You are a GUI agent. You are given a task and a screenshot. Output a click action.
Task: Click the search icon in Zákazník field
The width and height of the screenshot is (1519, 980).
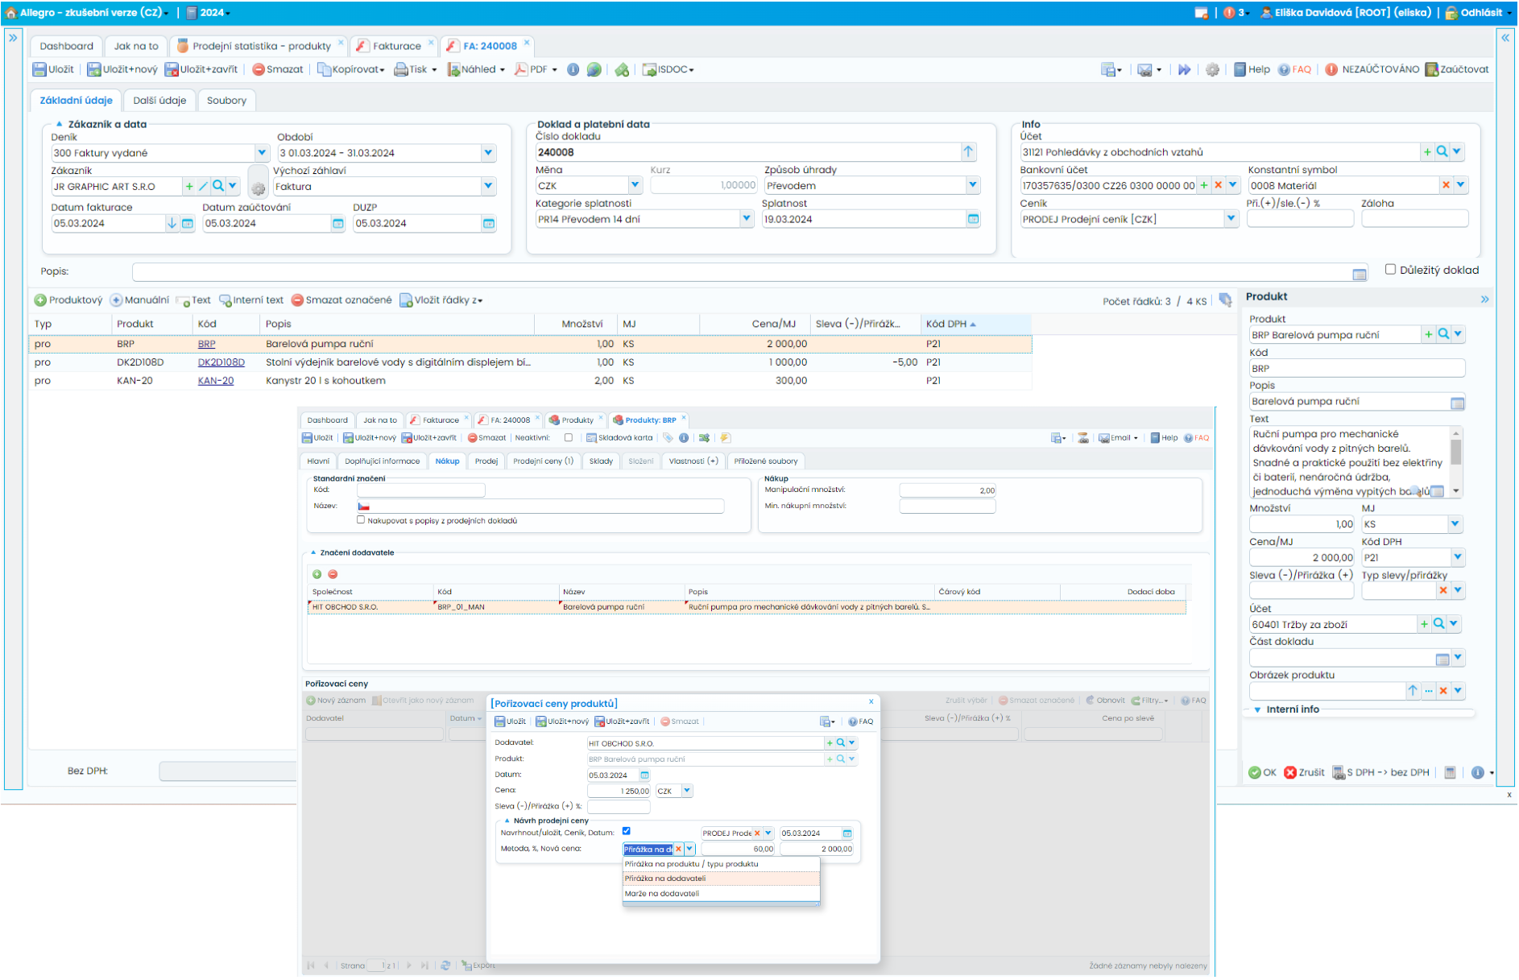[x=218, y=187]
